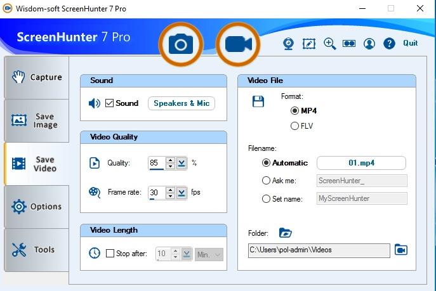436x291 pixels.
Task: Open the Frame rate dropdown arrow
Action: 182,192
